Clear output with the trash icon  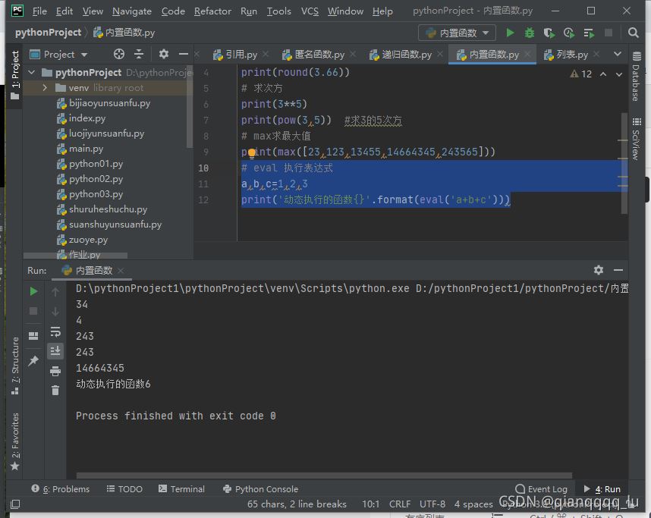tap(55, 390)
